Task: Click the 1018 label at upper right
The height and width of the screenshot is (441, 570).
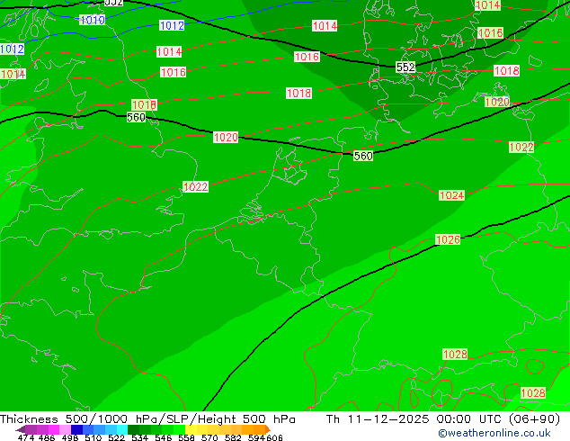Action: [506, 70]
